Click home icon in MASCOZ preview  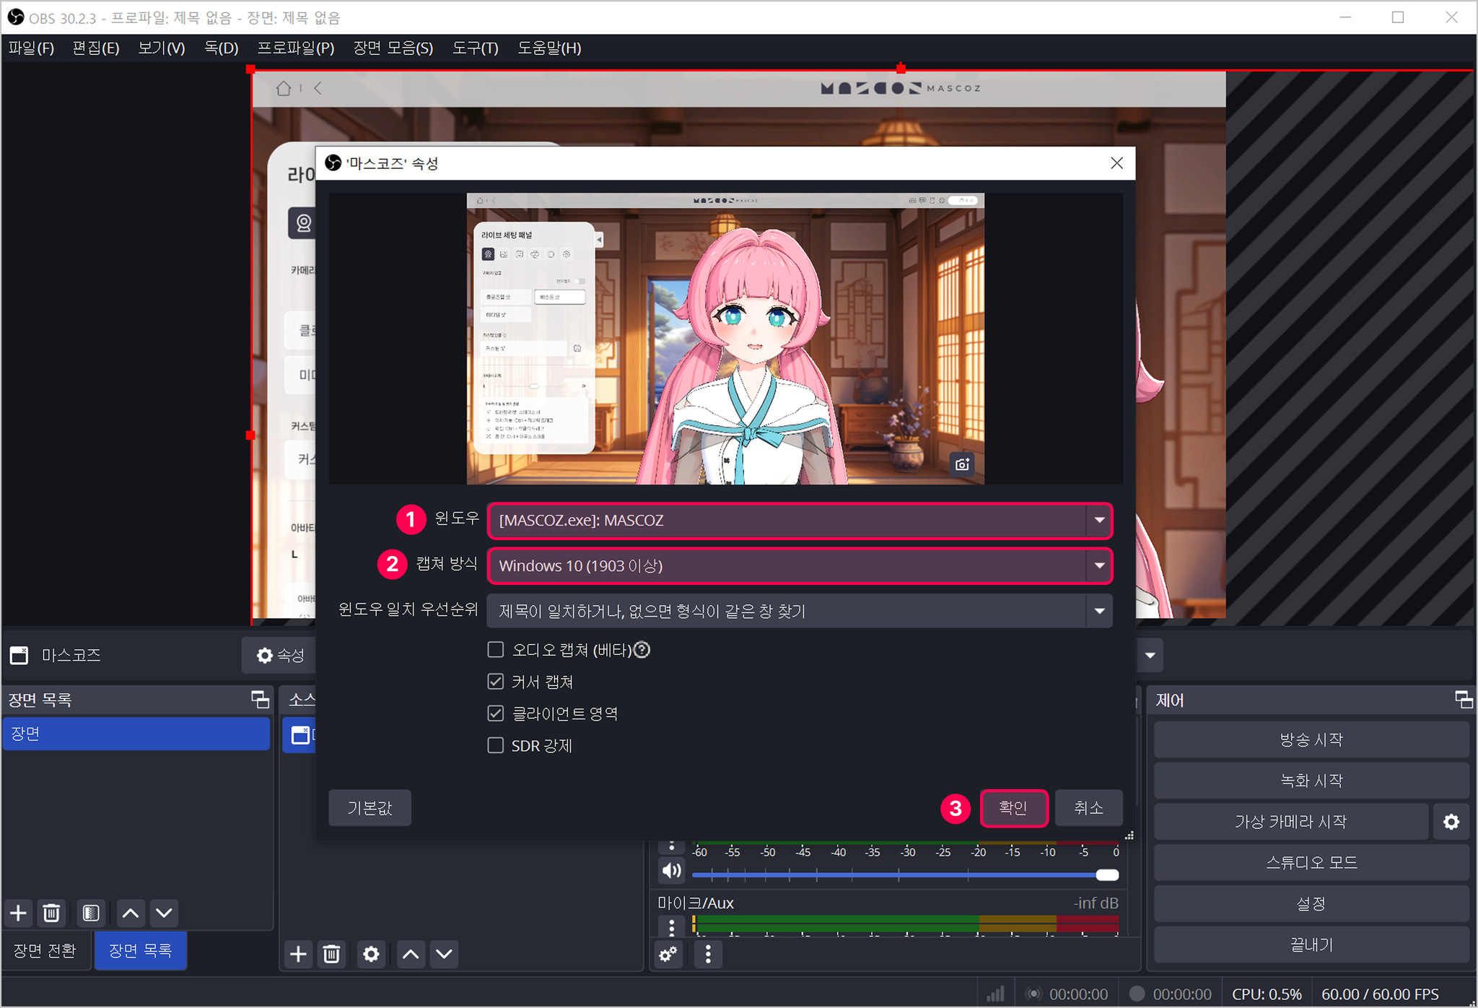[284, 88]
